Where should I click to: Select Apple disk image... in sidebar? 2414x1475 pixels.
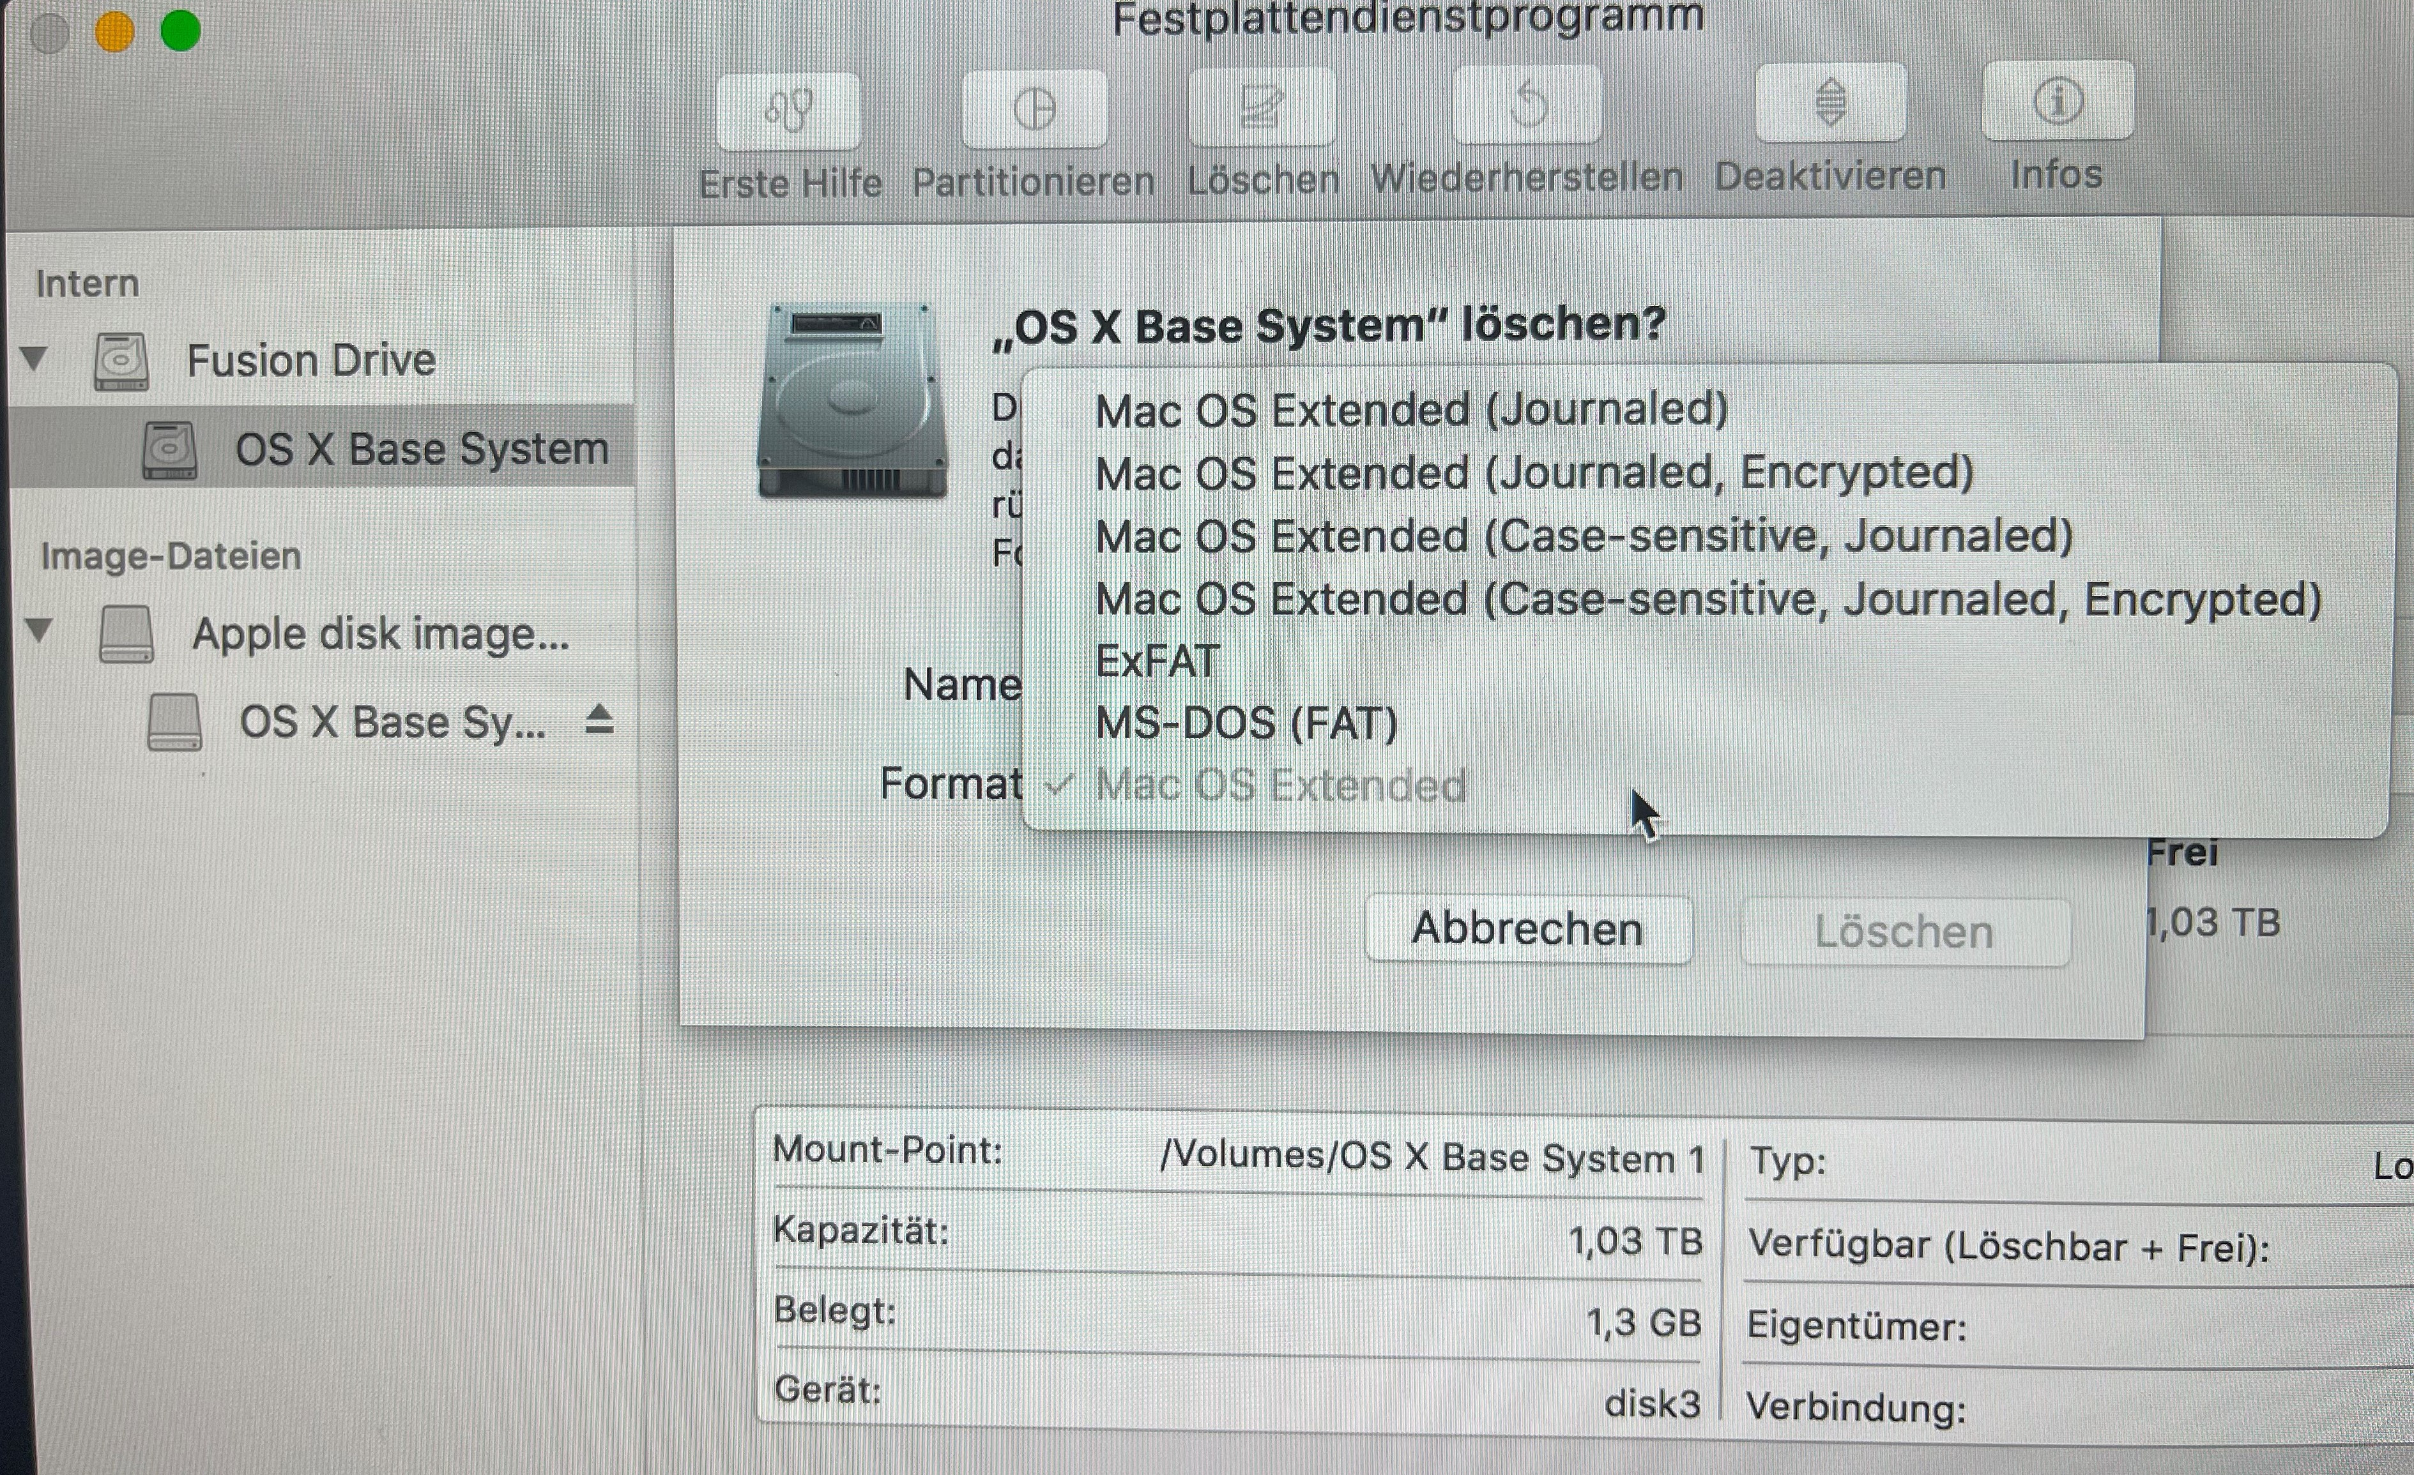click(x=380, y=633)
